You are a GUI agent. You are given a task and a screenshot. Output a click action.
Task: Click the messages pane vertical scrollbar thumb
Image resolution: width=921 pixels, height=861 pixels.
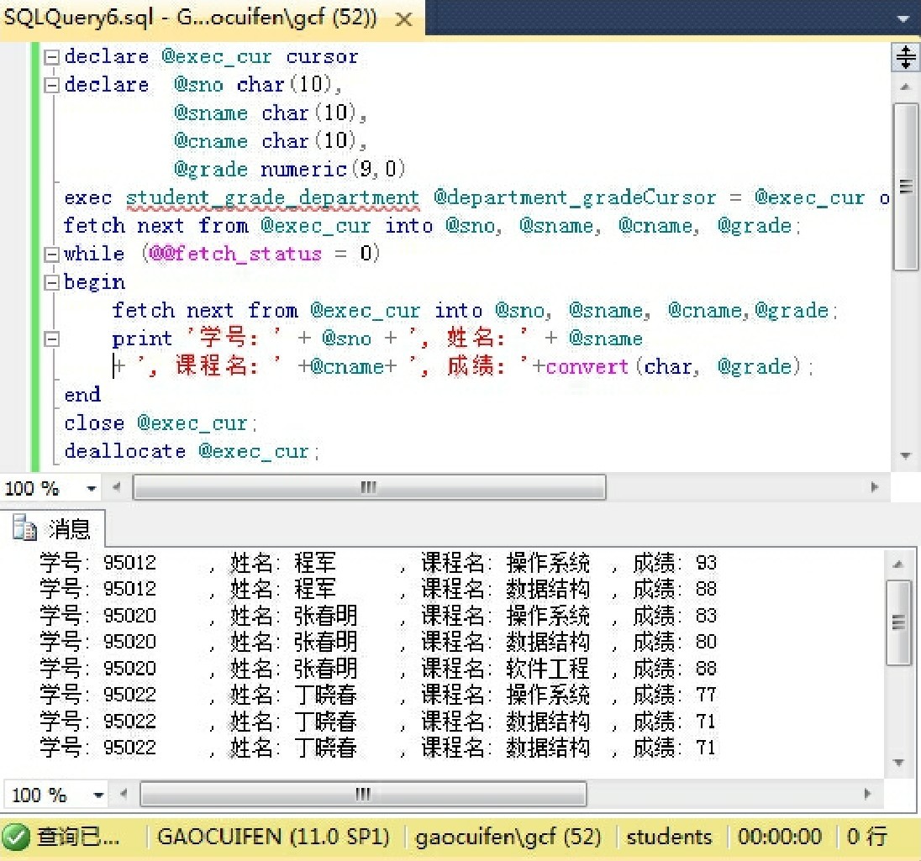tap(898, 622)
